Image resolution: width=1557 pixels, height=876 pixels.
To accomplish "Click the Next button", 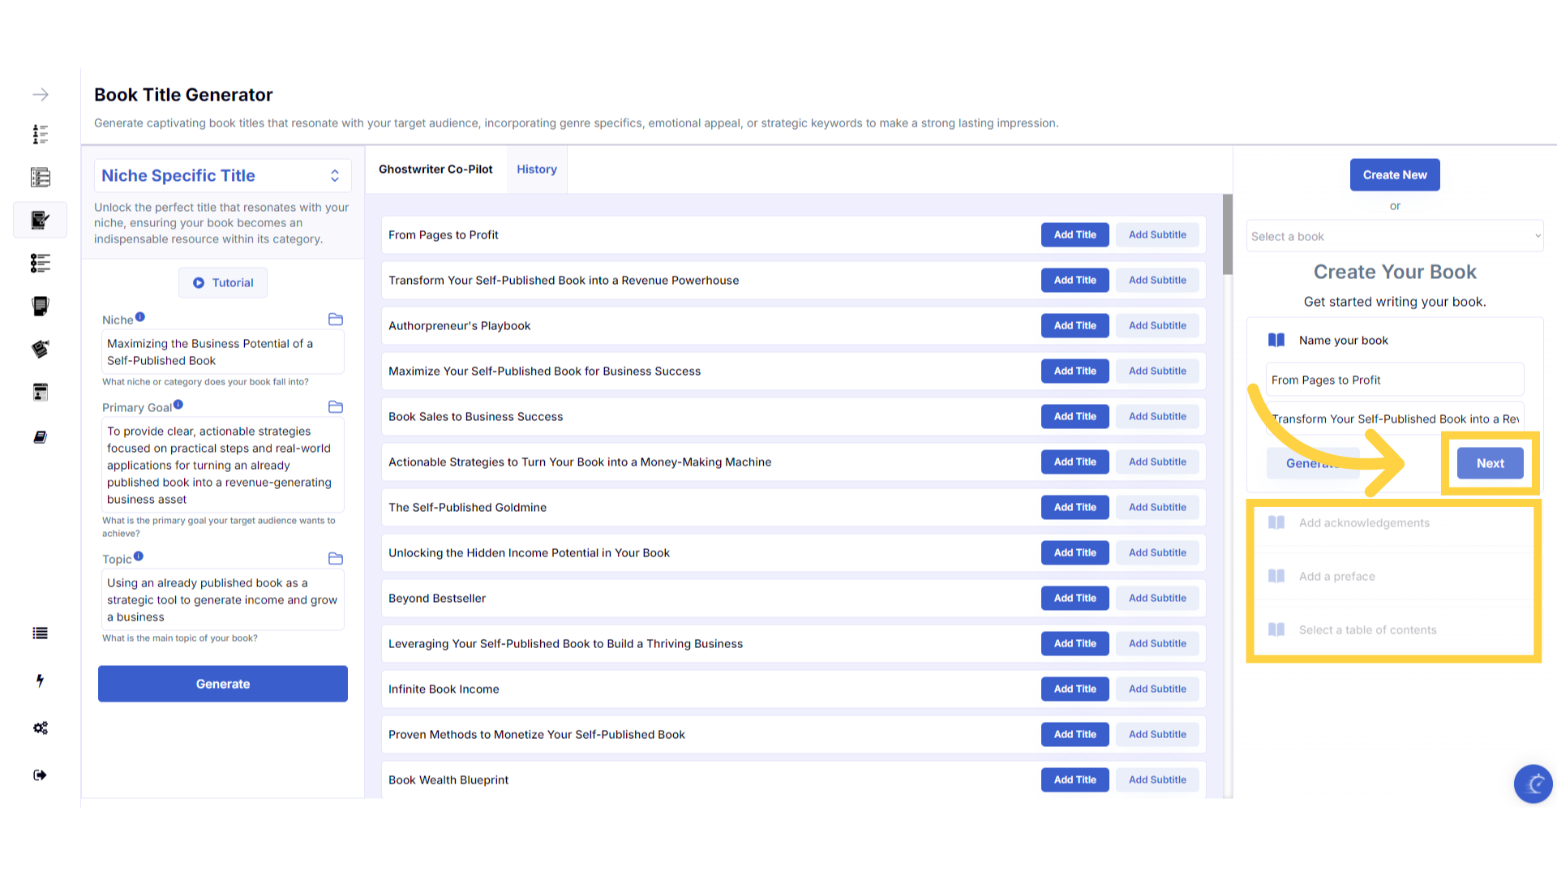I will coord(1490,463).
